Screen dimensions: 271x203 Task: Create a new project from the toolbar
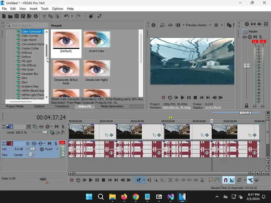(4, 16)
